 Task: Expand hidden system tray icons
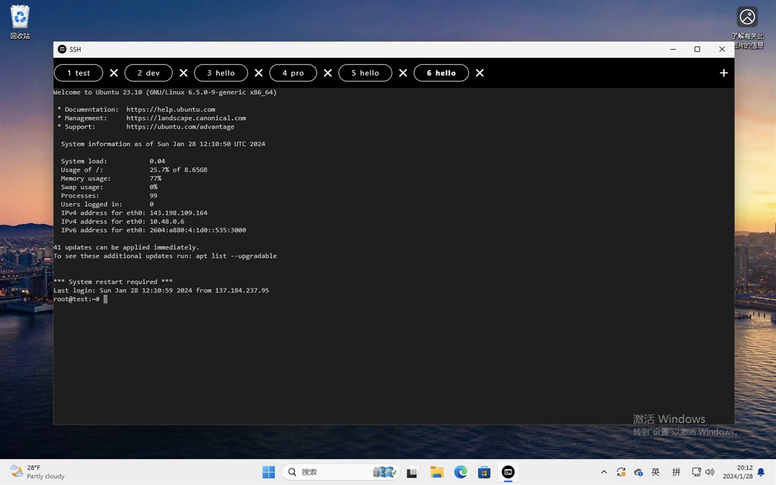605,472
